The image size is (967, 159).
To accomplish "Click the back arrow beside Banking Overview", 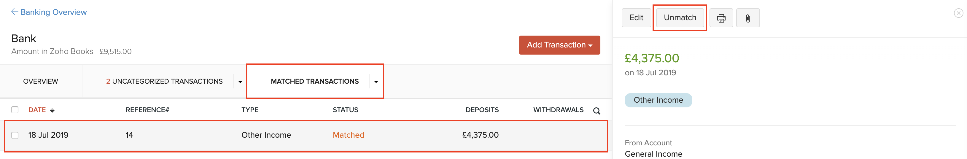I will click(15, 12).
